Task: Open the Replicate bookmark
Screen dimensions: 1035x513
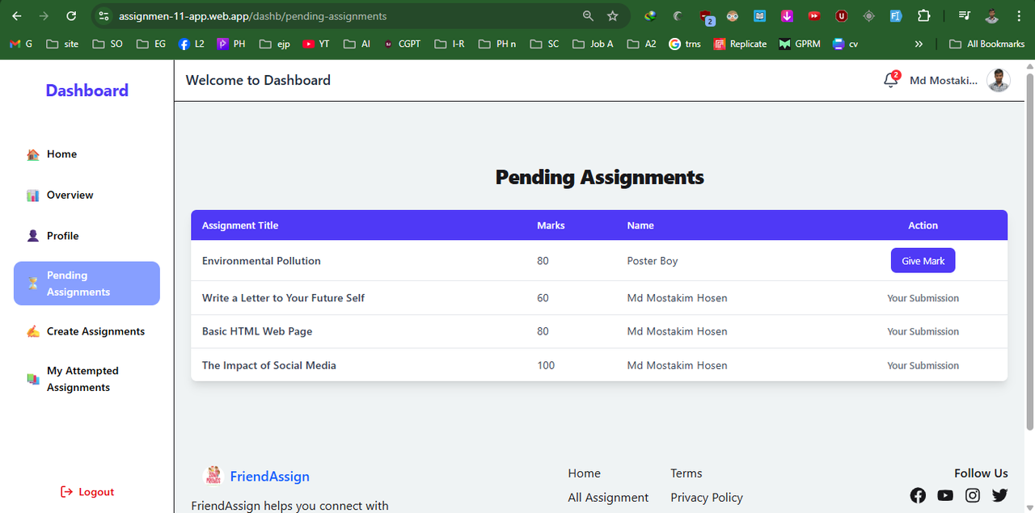Action: tap(740, 44)
